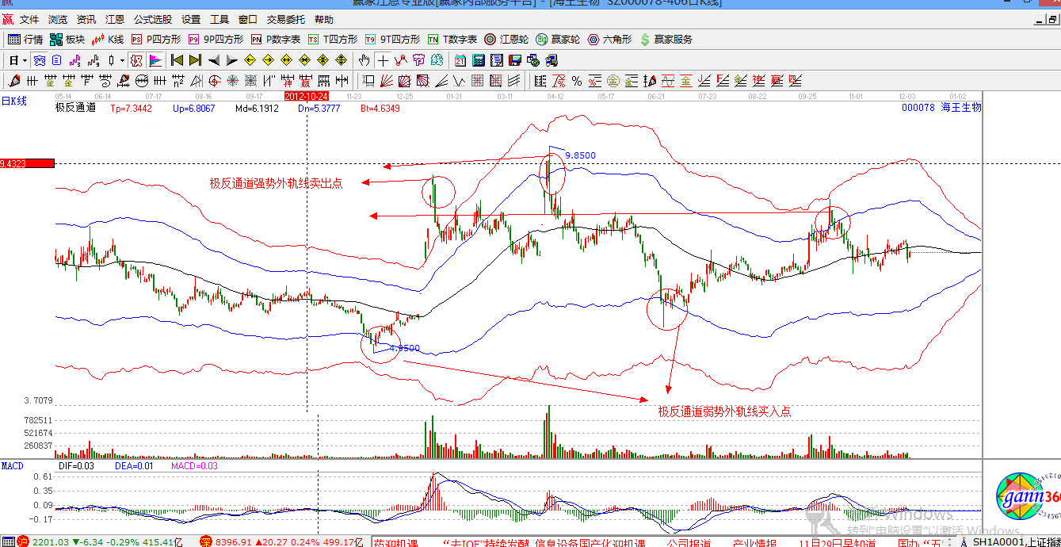This screenshot has height=547, width=1061.
Task: Click the calendar date icon
Action: [x=460, y=60]
